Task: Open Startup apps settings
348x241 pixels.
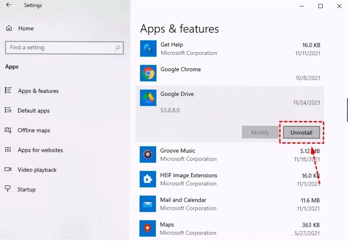Action: (26, 189)
